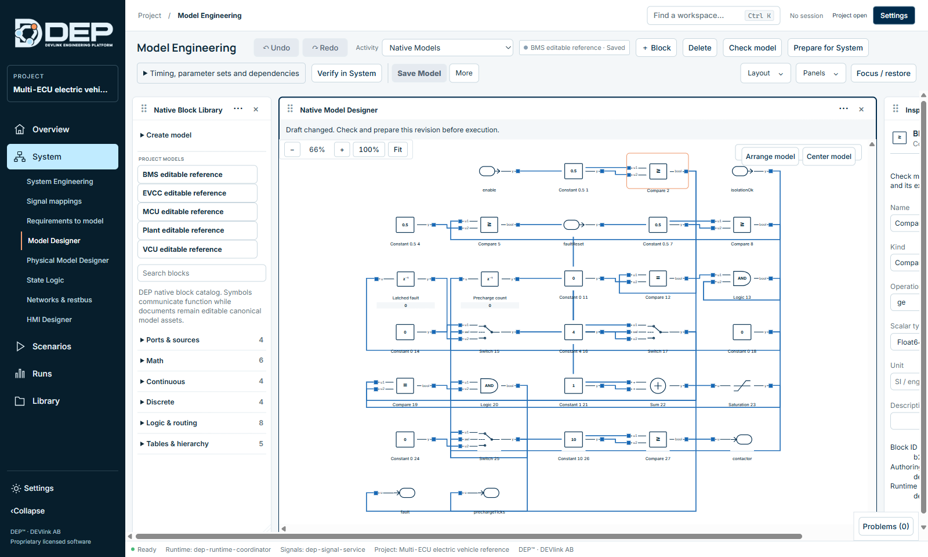The height and width of the screenshot is (557, 928).
Task: Click Prepare for System button
Action: pyautogui.click(x=828, y=48)
